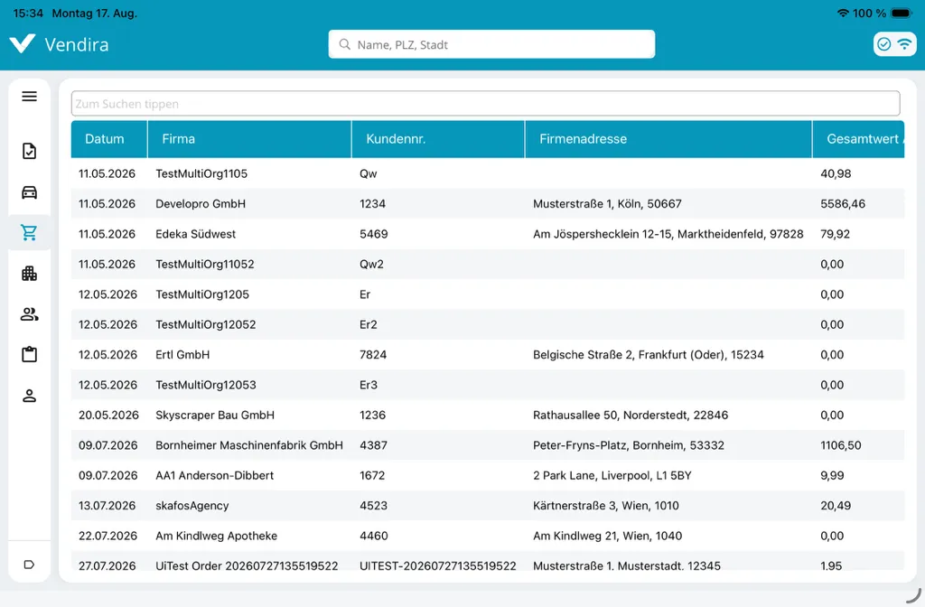Viewport: 925px width, 607px height.
Task: Click the clock 15:34 in status bar
Action: tap(28, 13)
